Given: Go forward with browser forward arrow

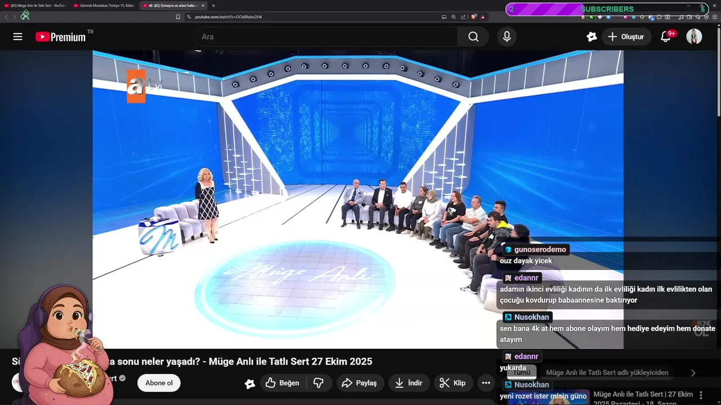Looking at the screenshot, I should pos(14,17).
